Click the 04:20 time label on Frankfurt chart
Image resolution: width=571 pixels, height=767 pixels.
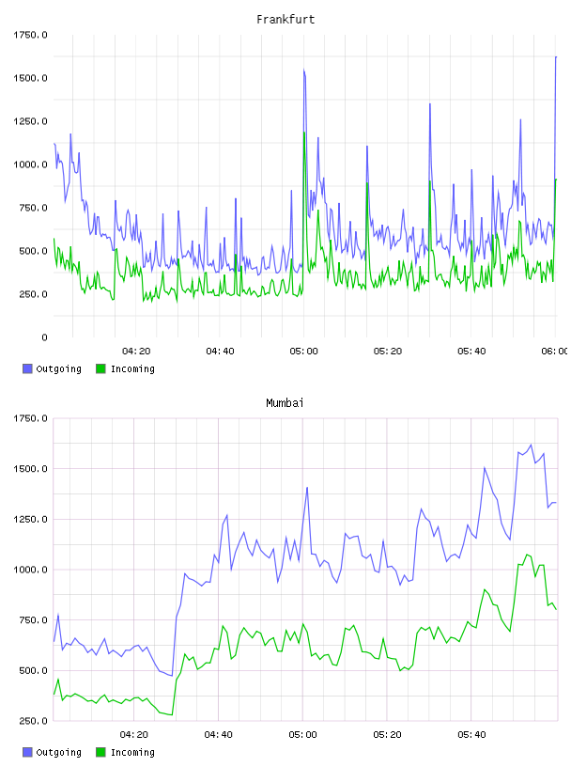tap(136, 352)
